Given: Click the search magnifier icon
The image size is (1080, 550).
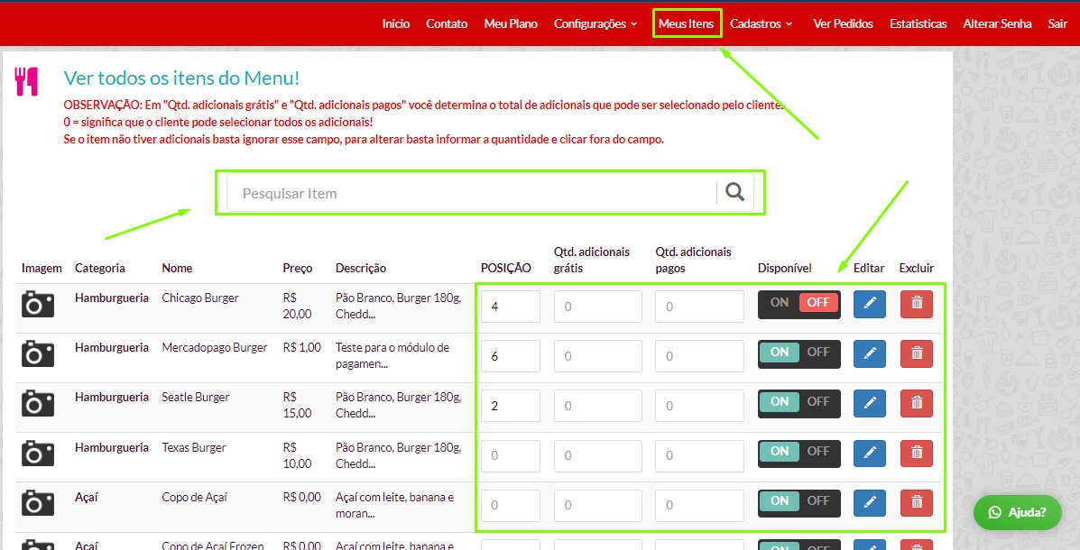Looking at the screenshot, I should click(x=735, y=192).
